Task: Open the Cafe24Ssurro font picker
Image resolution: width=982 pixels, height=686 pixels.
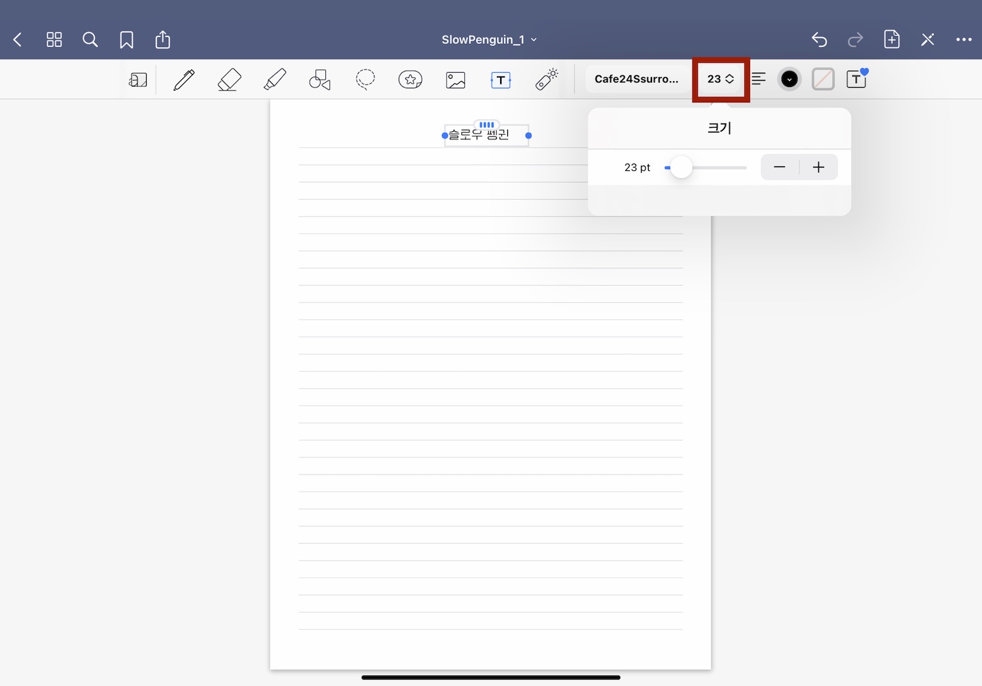Action: coord(636,79)
